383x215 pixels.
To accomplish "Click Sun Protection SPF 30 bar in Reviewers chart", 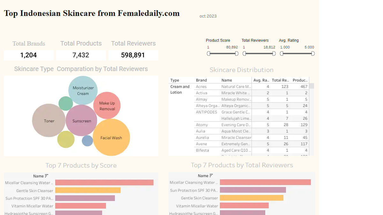I will 253,190.
